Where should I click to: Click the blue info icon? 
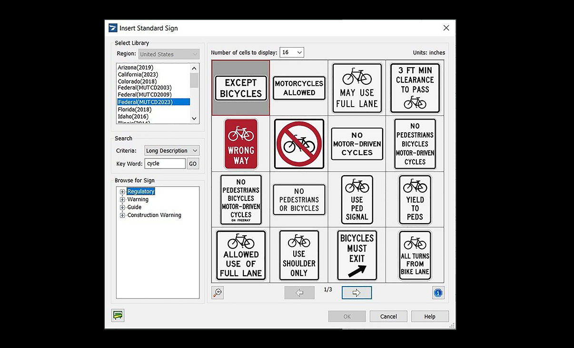tap(438, 293)
